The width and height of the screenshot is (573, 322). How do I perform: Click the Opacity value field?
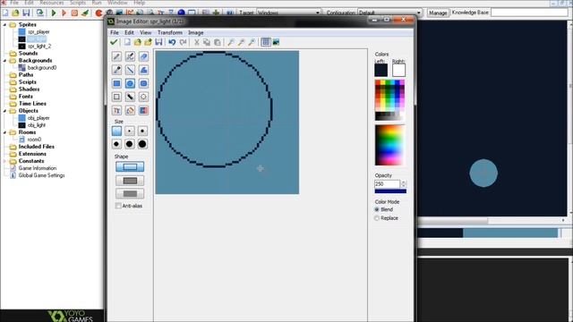point(387,184)
